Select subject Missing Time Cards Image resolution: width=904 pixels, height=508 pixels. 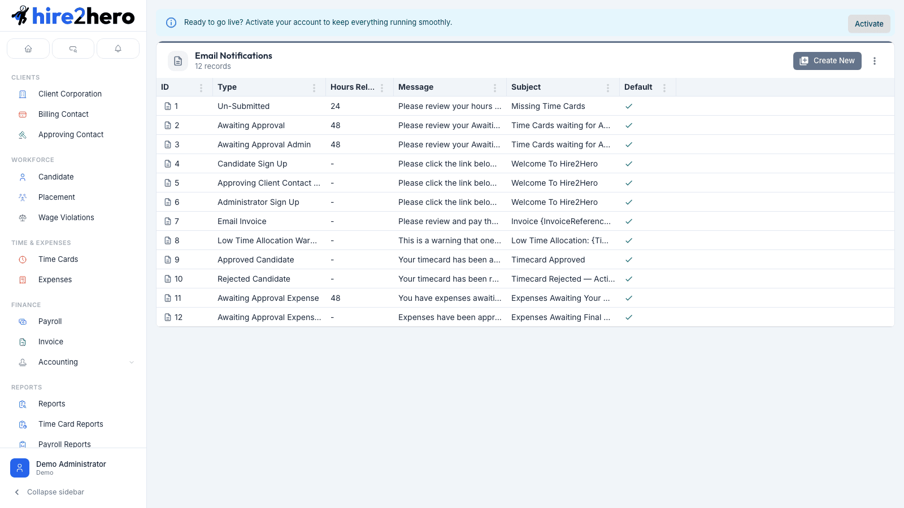pyautogui.click(x=548, y=106)
